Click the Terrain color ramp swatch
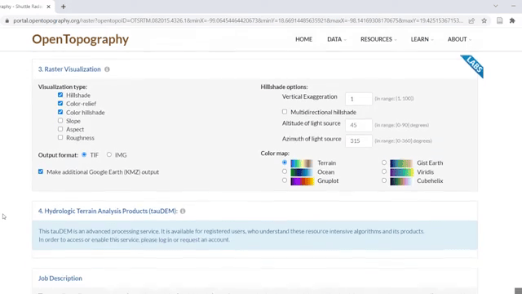The image size is (522, 294). click(302, 163)
